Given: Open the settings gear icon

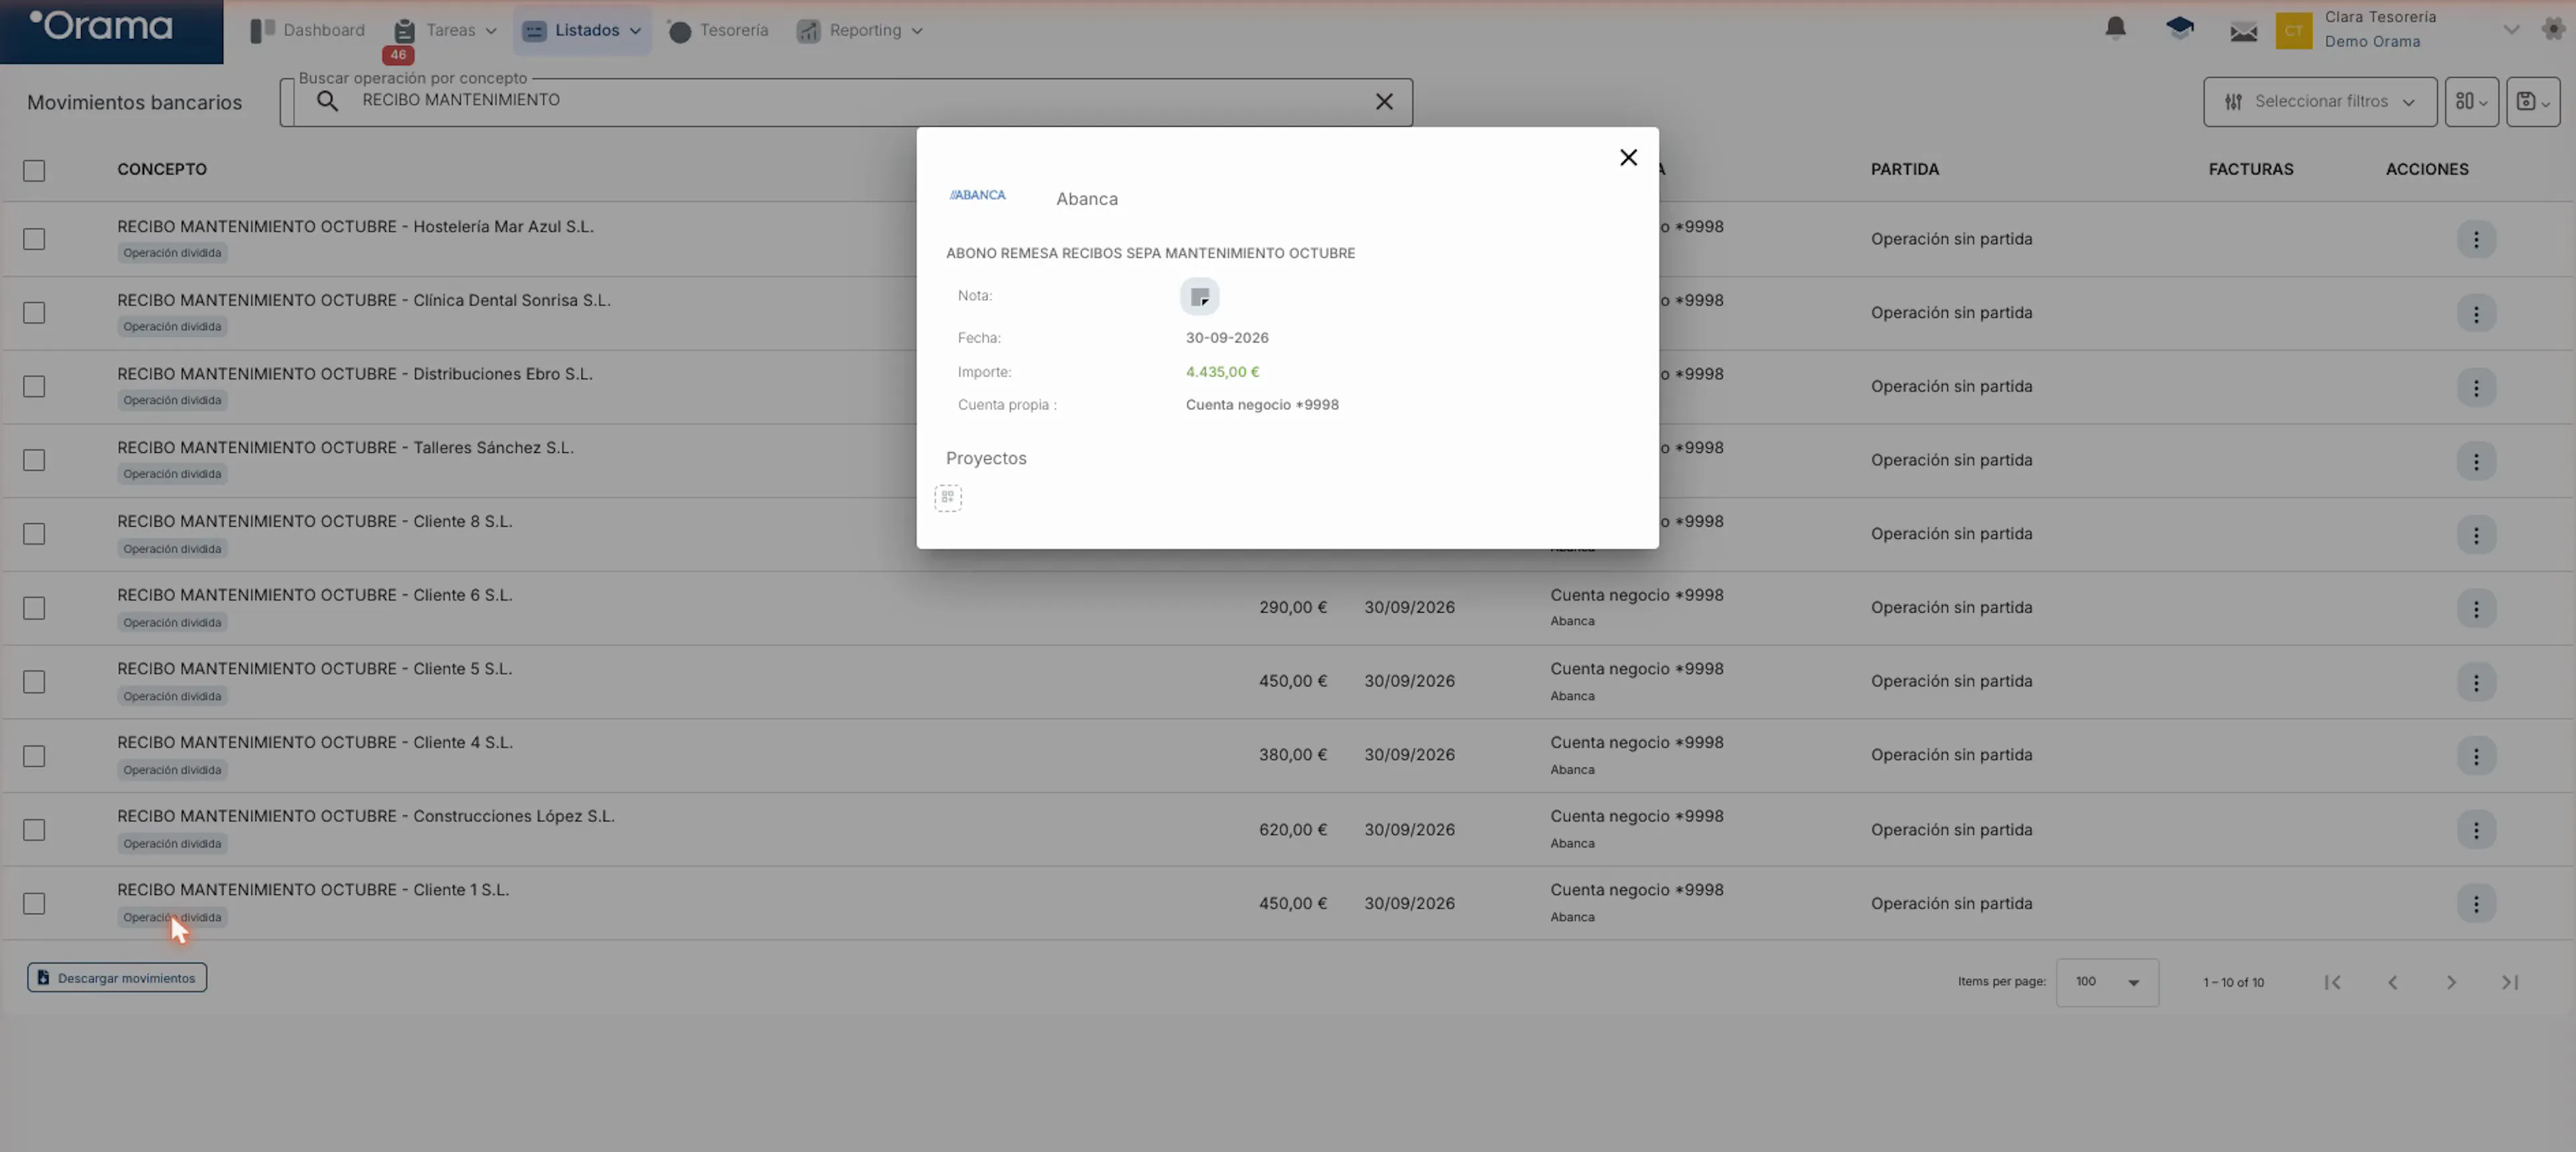Looking at the screenshot, I should [x=2552, y=29].
